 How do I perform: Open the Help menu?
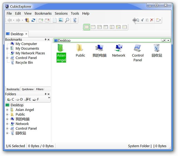[86, 13]
